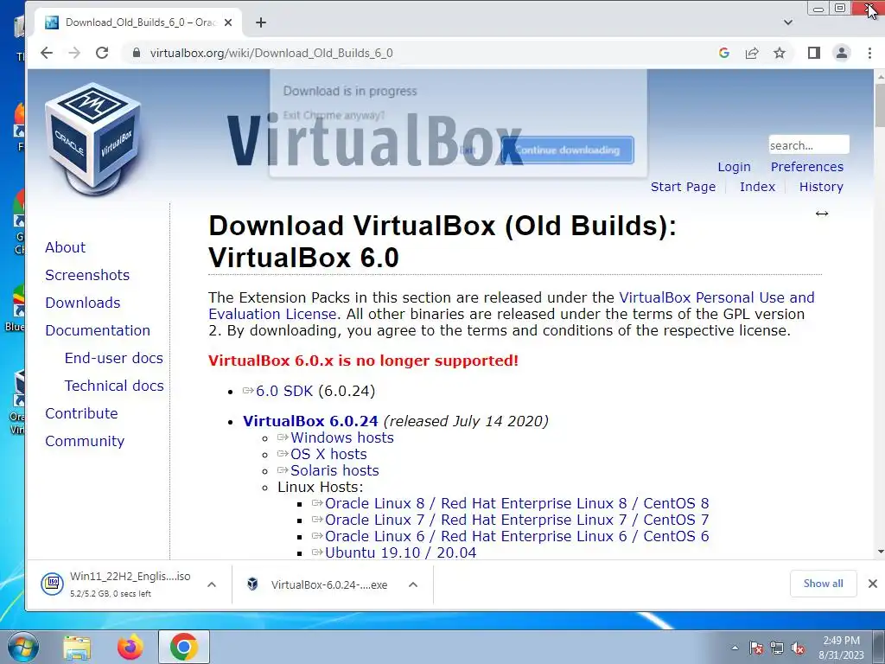Screen dimensions: 885x664
Task: Click the Chrome taskbar icon
Action: click(184, 647)
